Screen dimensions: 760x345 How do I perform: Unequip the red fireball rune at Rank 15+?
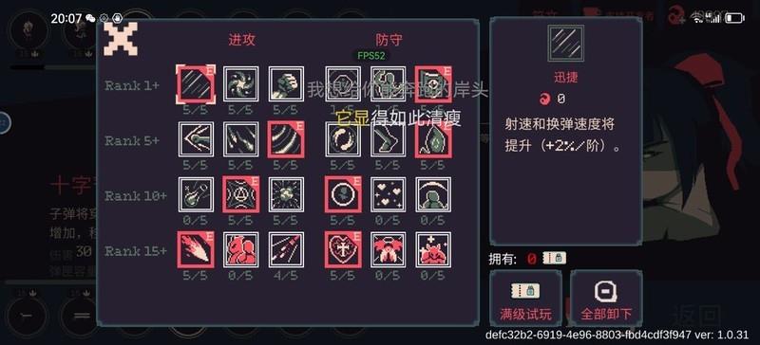pos(196,249)
